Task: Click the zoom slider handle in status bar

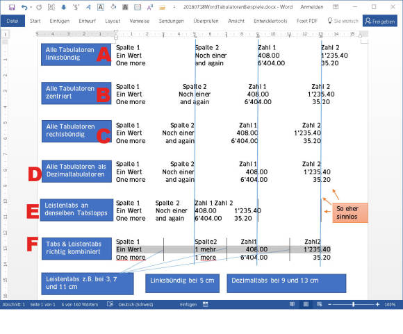Action: point(354,304)
